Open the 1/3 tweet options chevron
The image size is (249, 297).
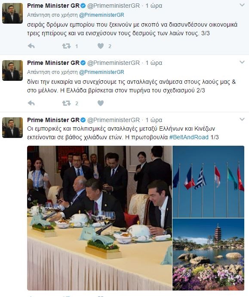pos(242,119)
